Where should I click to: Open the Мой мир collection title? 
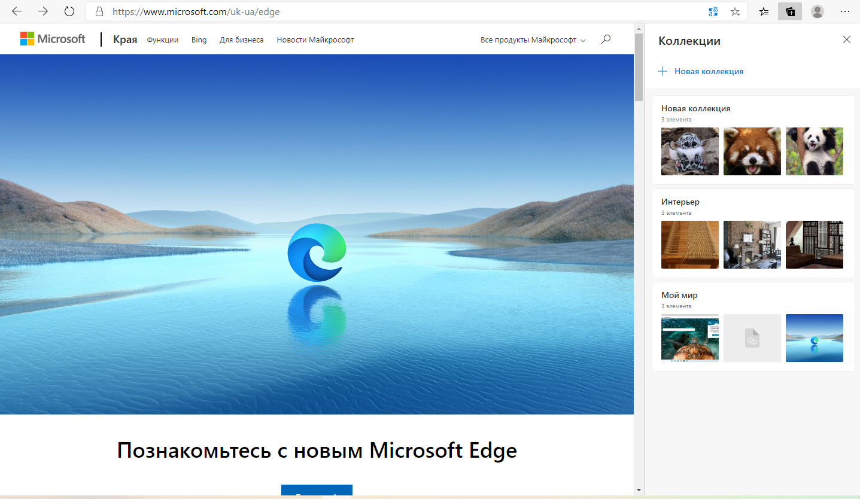(679, 295)
